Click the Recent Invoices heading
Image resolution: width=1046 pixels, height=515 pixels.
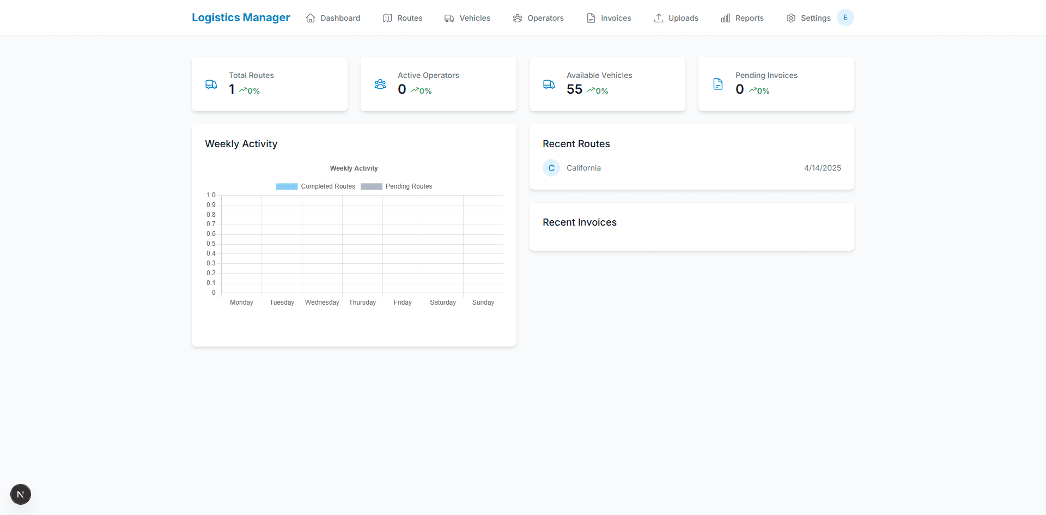pyautogui.click(x=580, y=222)
